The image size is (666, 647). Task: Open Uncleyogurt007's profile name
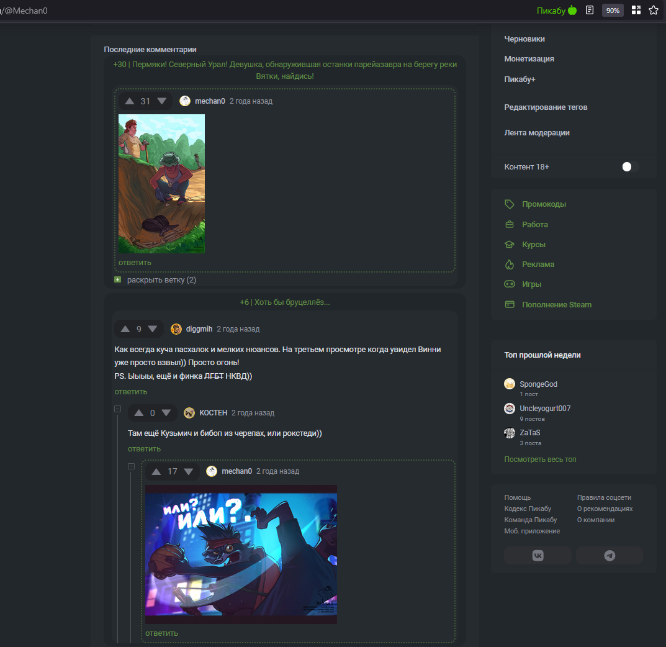coord(545,408)
